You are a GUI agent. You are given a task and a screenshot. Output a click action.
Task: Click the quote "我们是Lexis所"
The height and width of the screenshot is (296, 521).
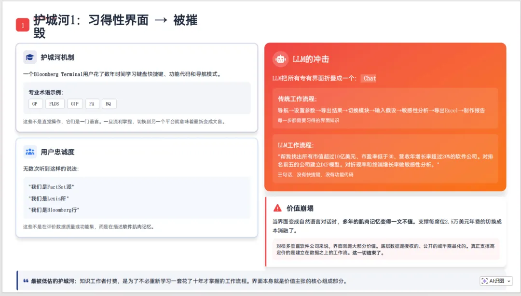coord(49,198)
